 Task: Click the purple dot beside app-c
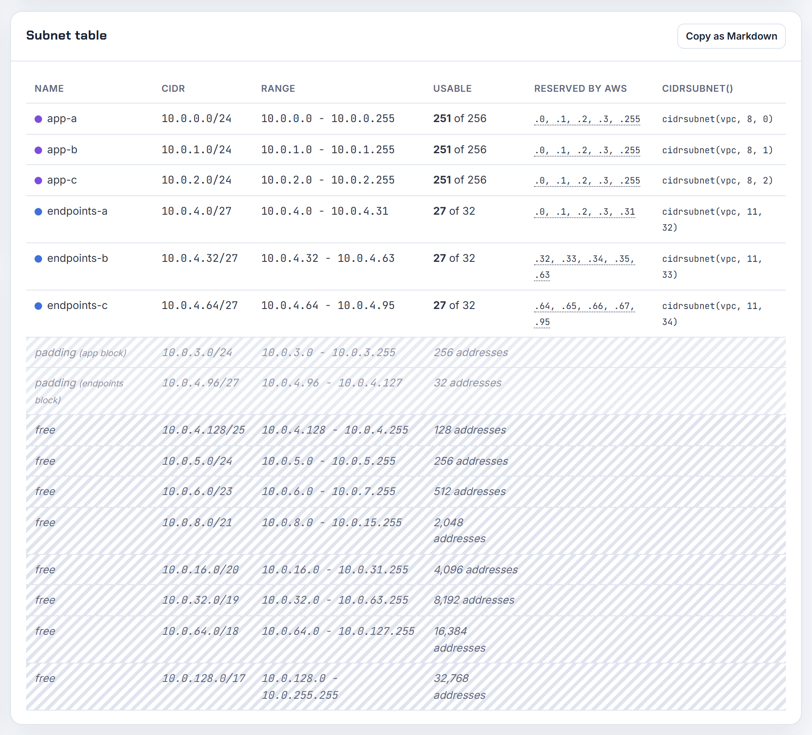(x=38, y=181)
